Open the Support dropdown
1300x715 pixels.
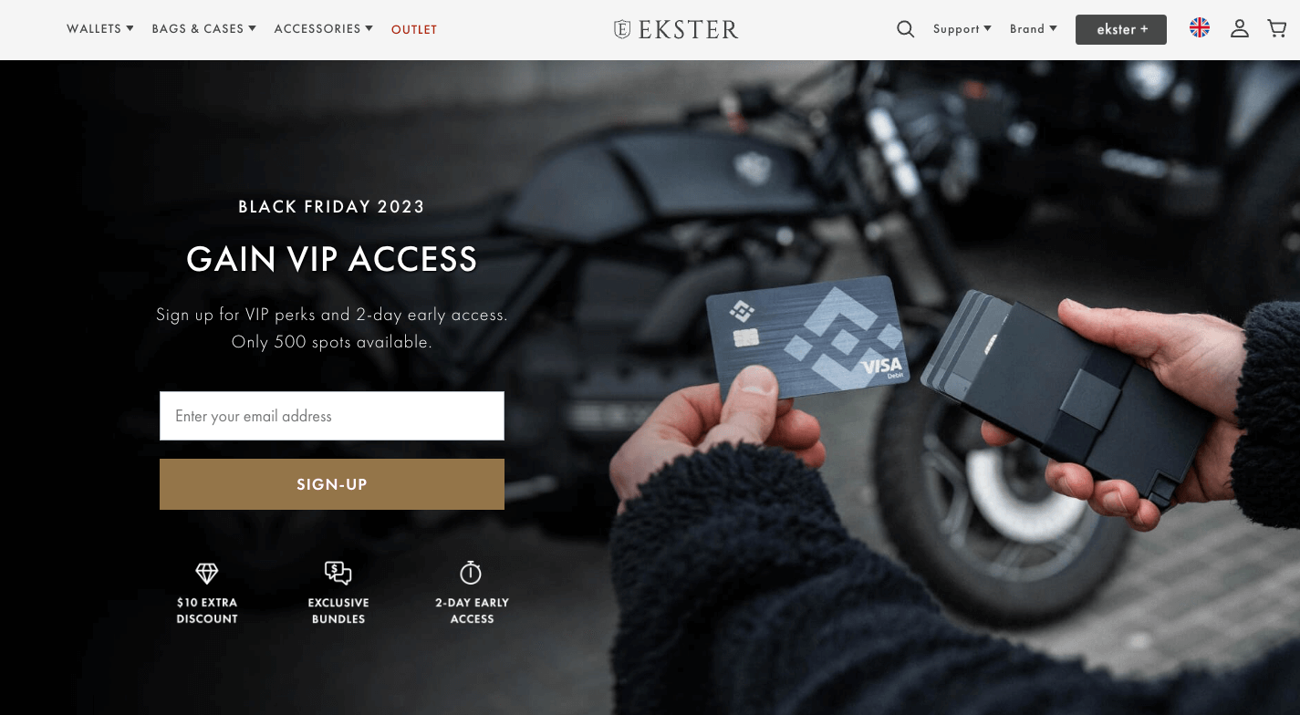click(x=962, y=29)
